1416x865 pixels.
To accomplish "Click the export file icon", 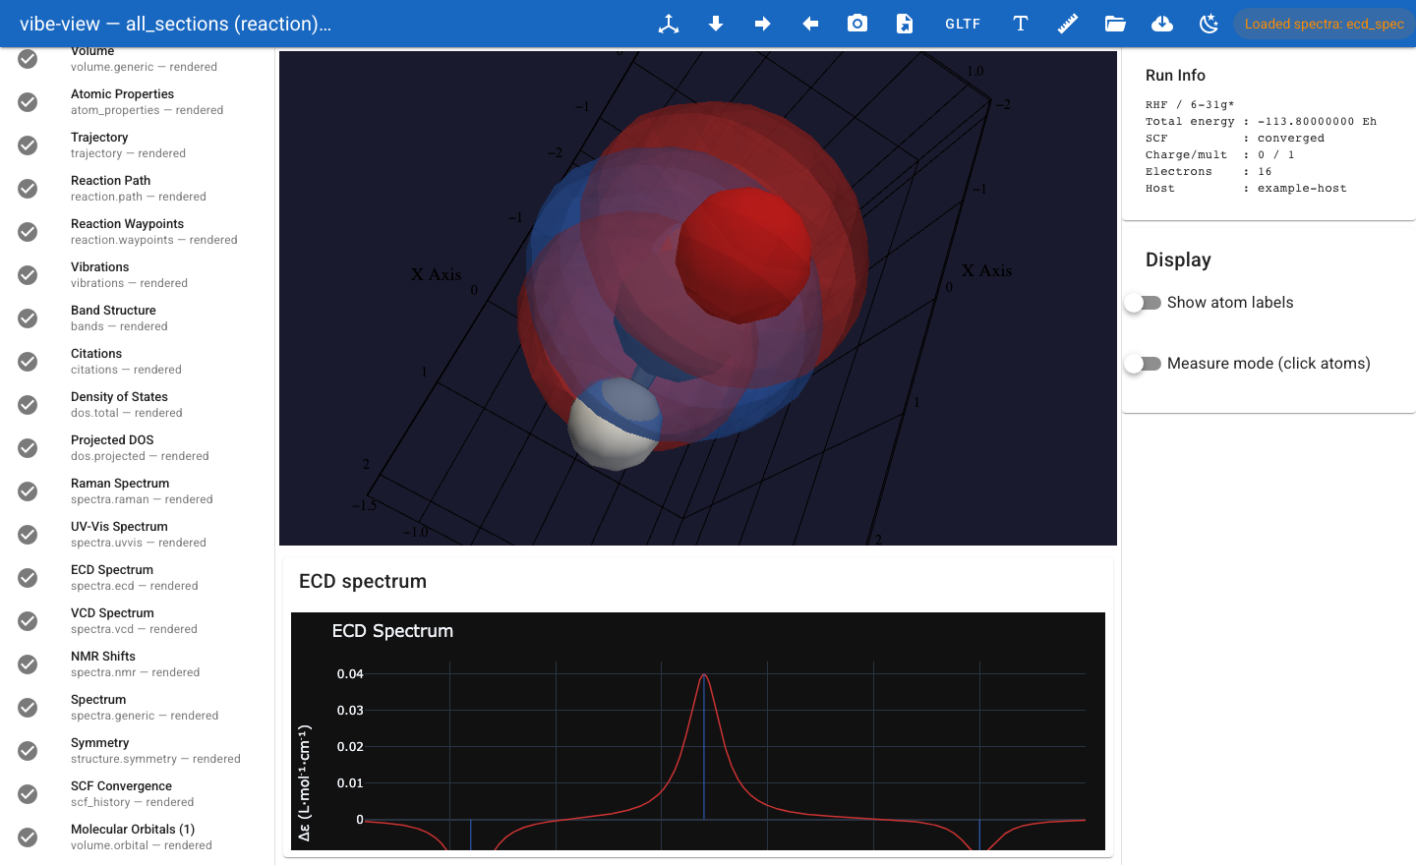I will click(905, 24).
